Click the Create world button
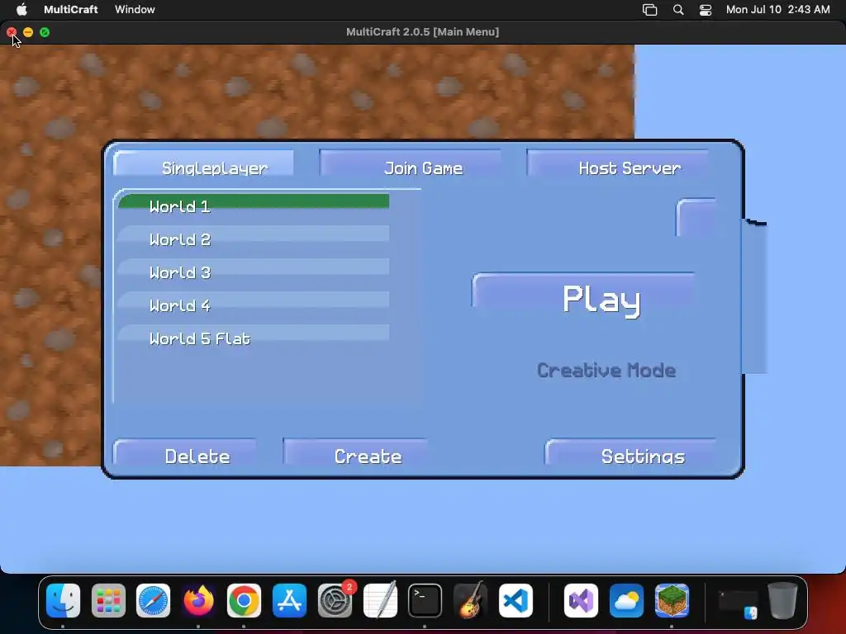The image size is (846, 634). (x=356, y=453)
